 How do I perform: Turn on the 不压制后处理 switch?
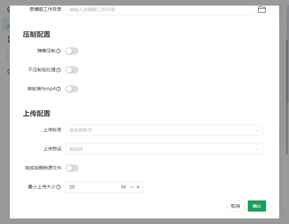click(x=72, y=70)
